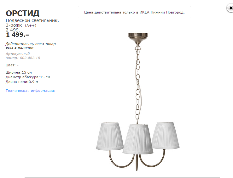This screenshot has width=233, height=178.
Task: Click the A++ energy class label
Action: pos(31,25)
